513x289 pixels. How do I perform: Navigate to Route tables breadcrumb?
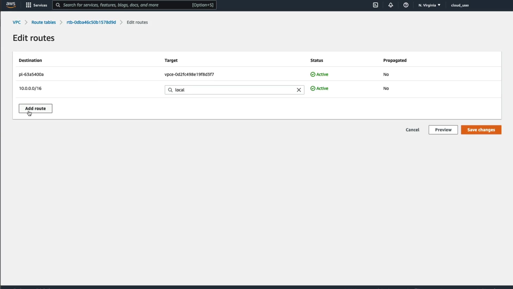point(44,22)
